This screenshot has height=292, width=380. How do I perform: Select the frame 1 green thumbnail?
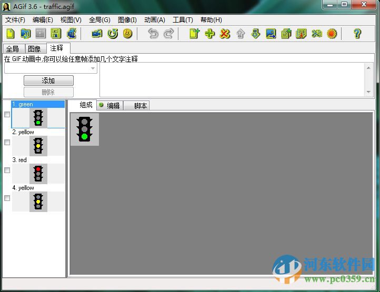click(38, 118)
